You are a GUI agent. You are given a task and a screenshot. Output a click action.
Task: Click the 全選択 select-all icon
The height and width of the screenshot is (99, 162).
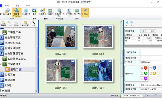pos(50,12)
